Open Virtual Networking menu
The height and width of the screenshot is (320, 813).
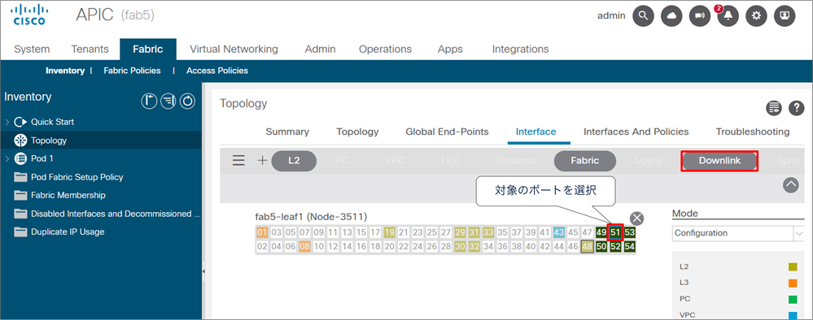234,50
